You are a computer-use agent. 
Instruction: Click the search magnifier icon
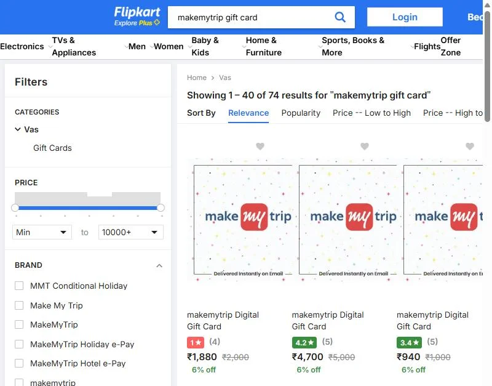pos(340,17)
